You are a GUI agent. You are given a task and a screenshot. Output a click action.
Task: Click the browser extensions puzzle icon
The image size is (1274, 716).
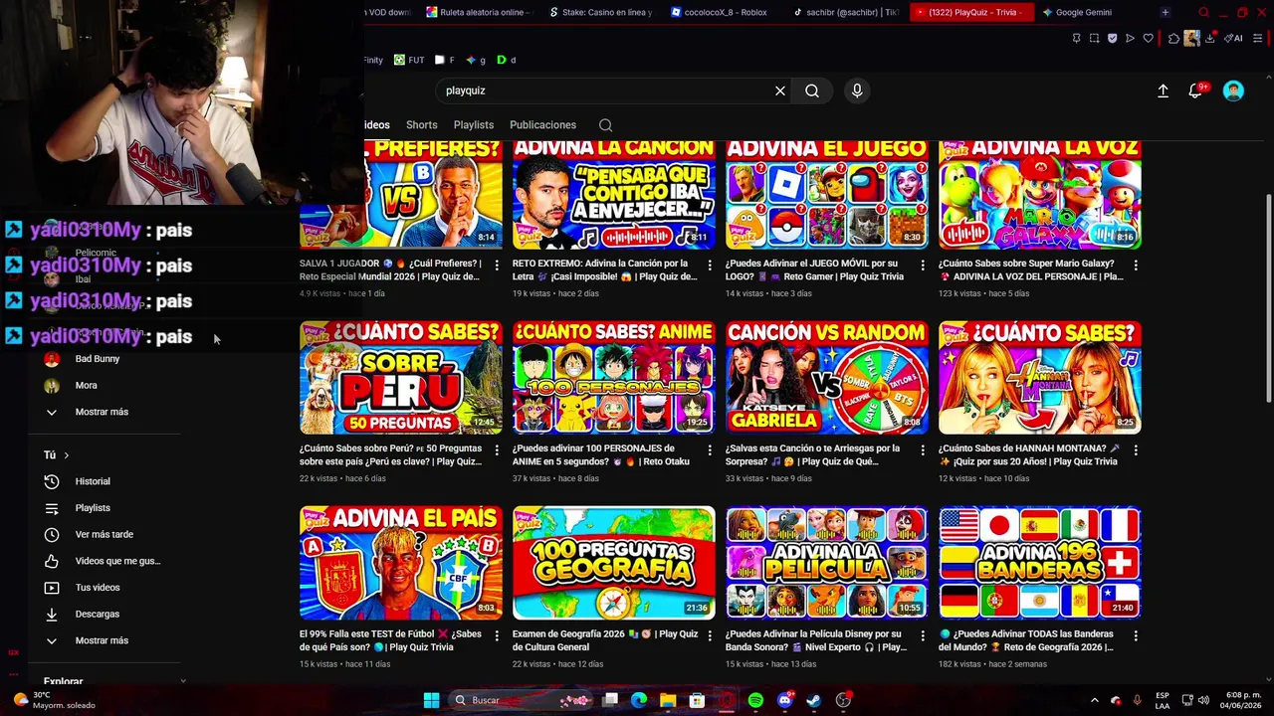(x=1174, y=39)
